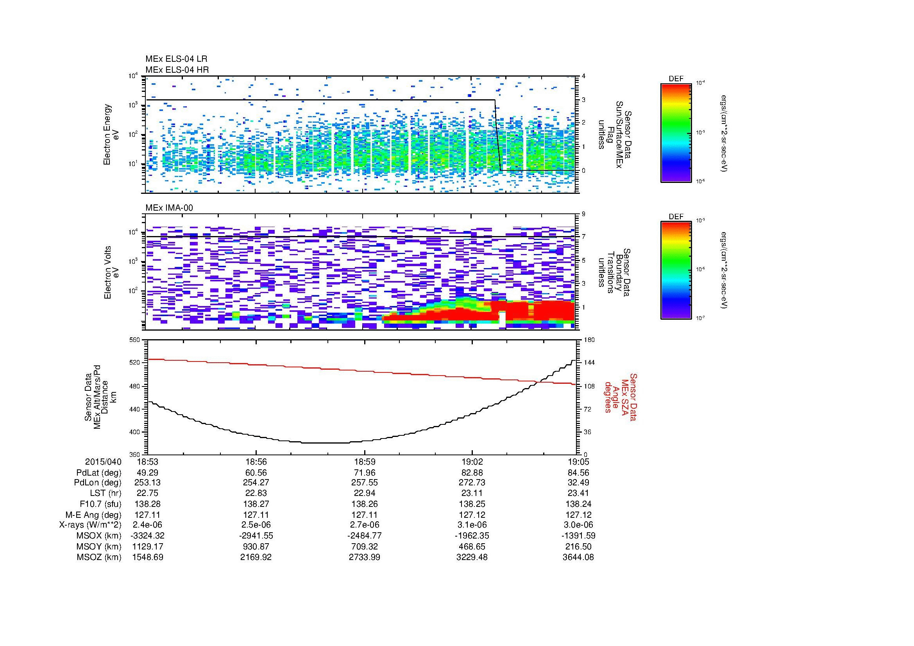Image resolution: width=914 pixels, height=646 pixels.
Task: Click the time tick label '18:59'
Action: (x=364, y=462)
